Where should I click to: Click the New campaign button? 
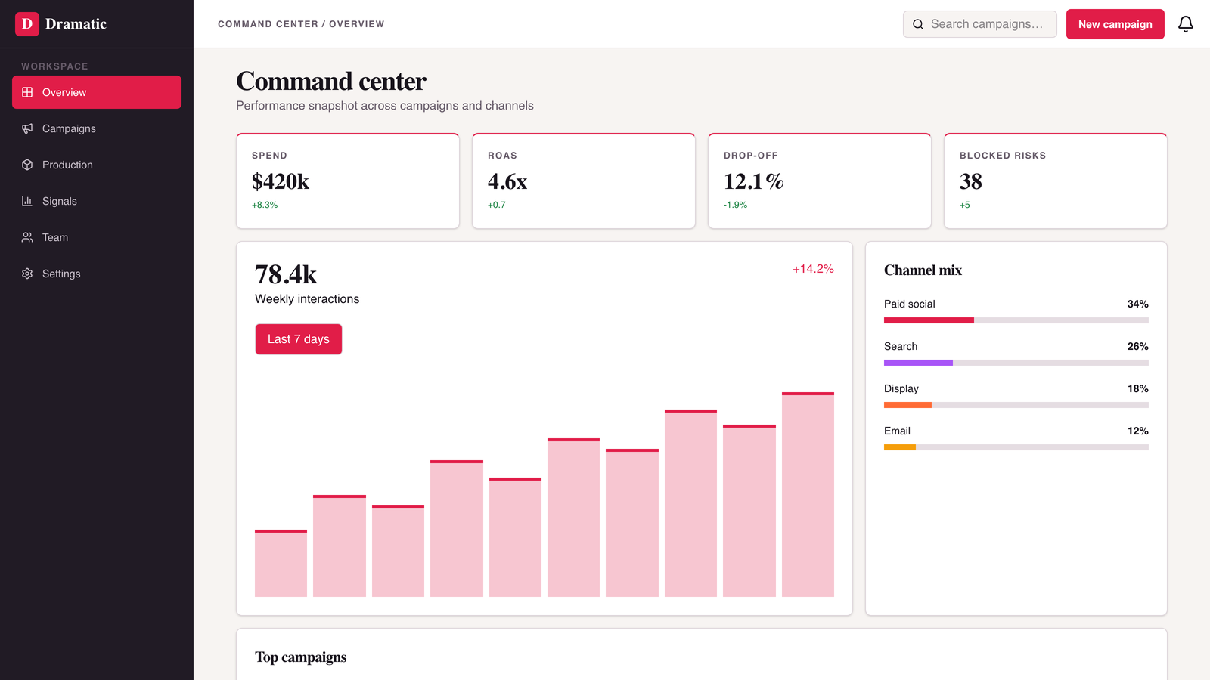(x=1115, y=24)
